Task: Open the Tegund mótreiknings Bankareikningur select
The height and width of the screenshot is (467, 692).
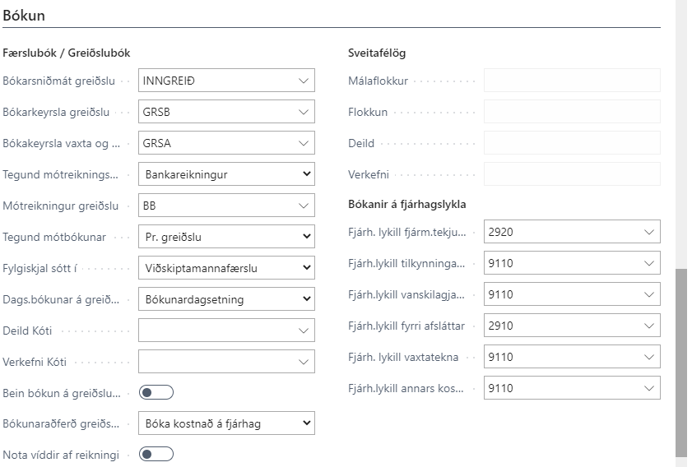Action: point(226,174)
